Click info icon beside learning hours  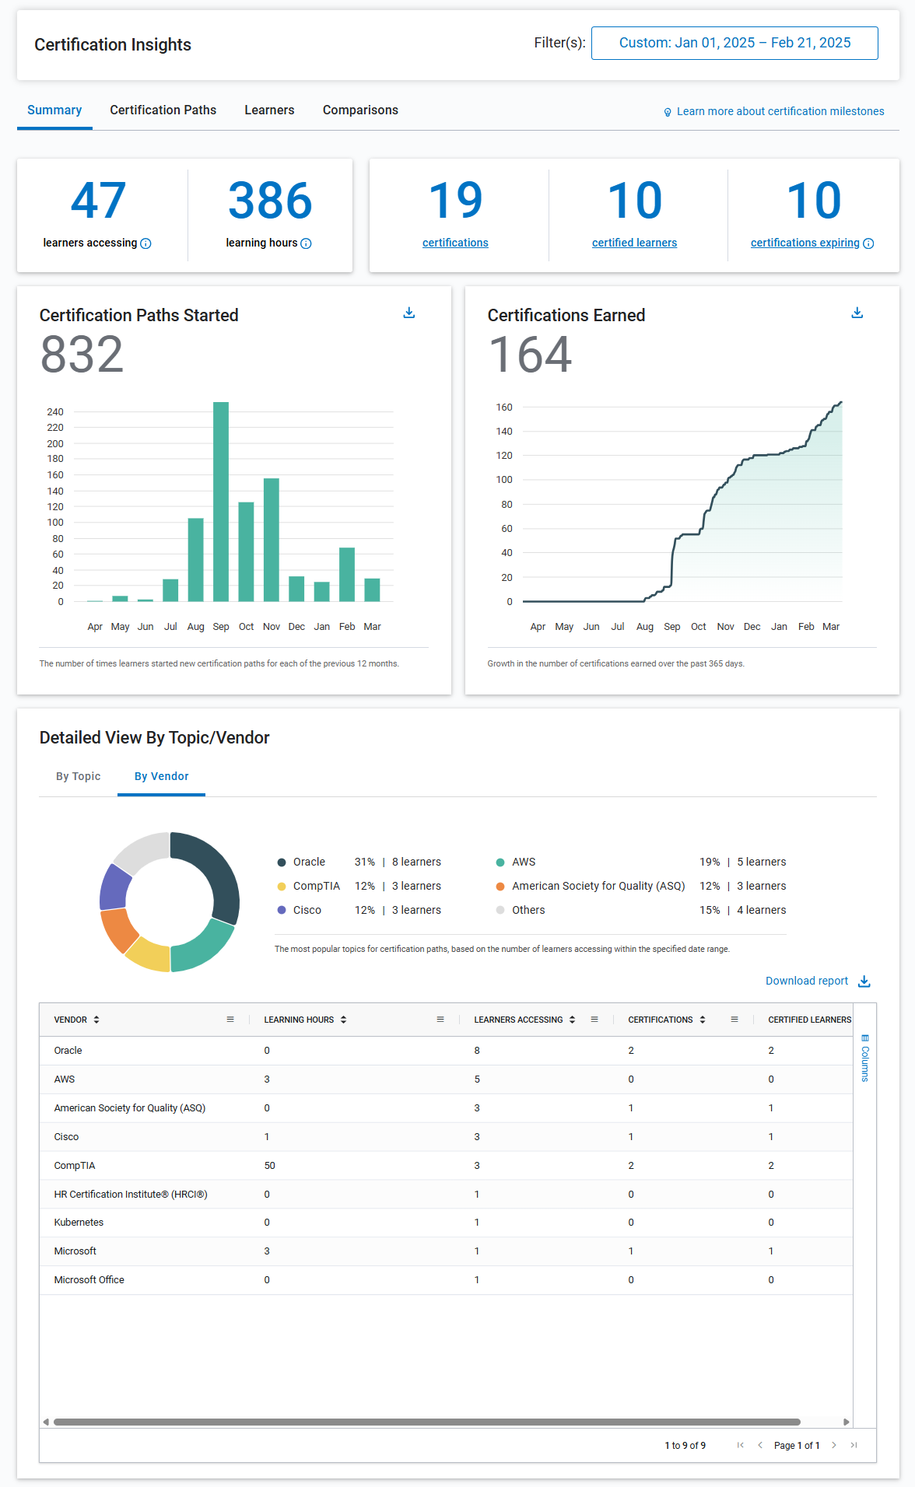click(306, 243)
